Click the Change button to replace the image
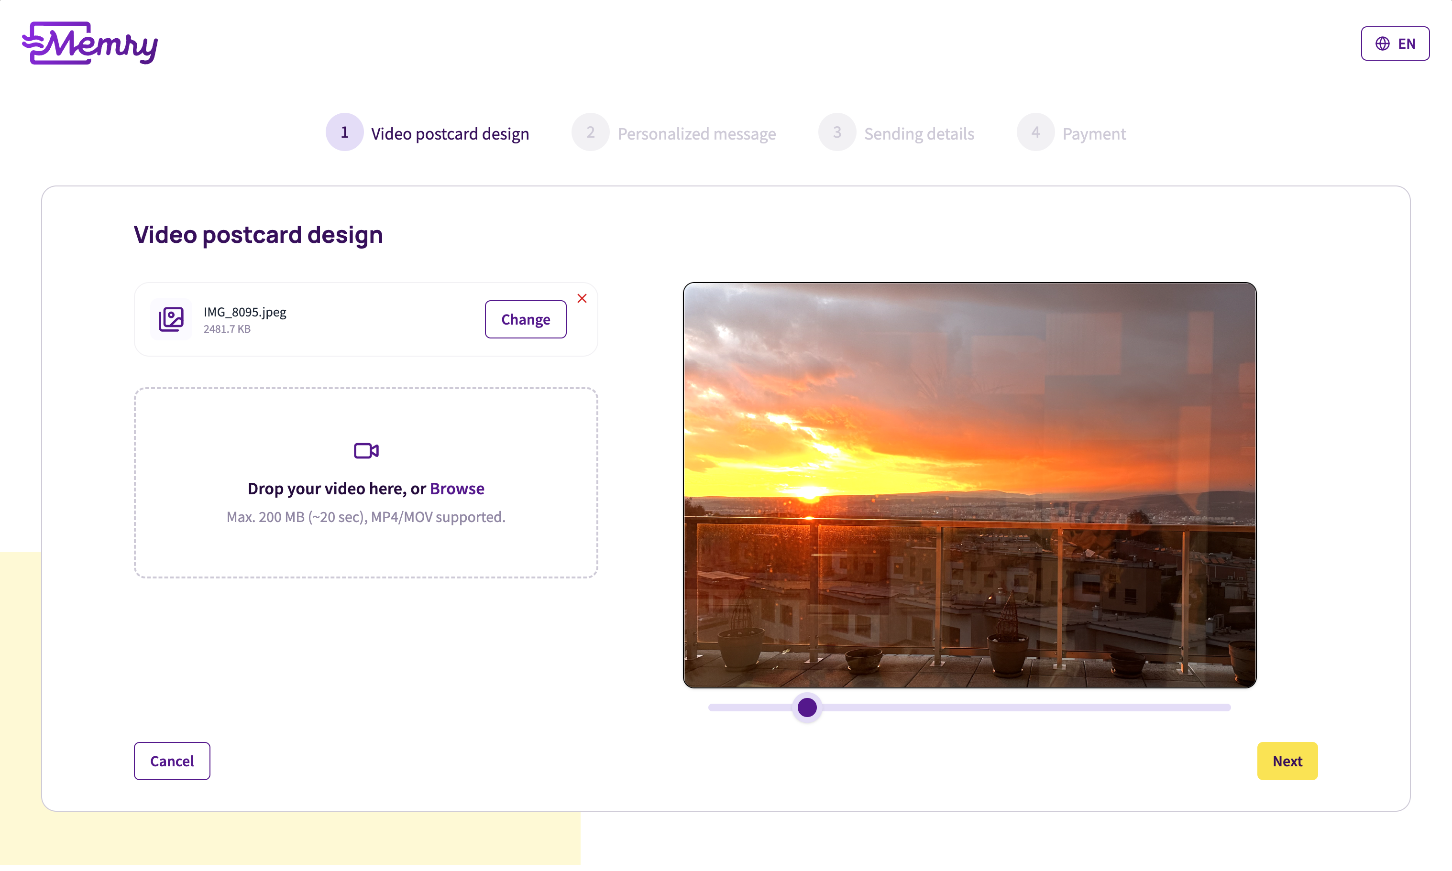Screen dimensions: 1452x871 click(525, 319)
